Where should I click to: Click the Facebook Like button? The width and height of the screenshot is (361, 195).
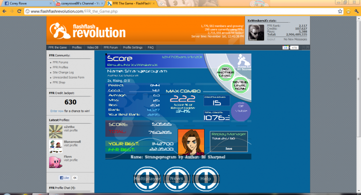coord(64,178)
